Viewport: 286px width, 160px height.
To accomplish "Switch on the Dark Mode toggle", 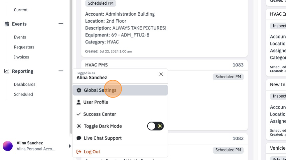I will (155, 126).
